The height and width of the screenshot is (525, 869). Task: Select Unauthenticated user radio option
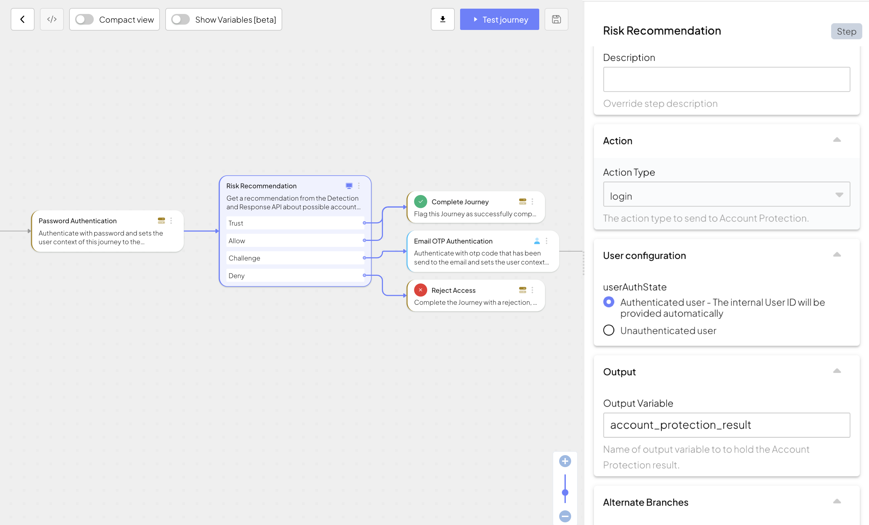point(609,330)
